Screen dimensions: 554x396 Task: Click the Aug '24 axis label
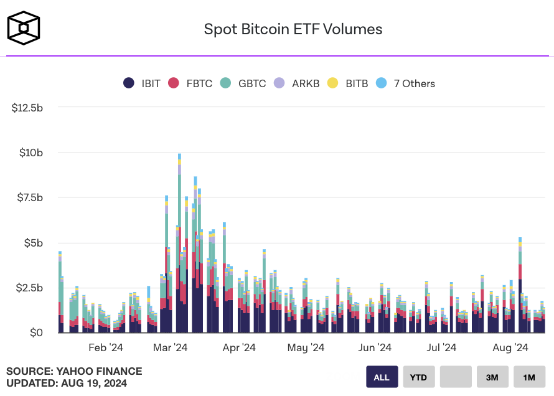click(510, 347)
